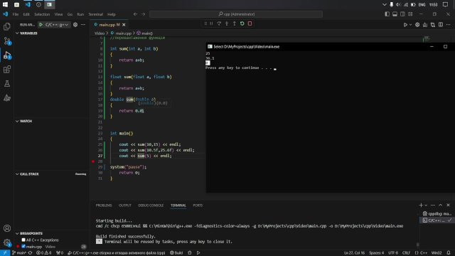Open the Accounts icon in activity bar
The width and height of the screenshot is (455, 256).
click(7, 228)
